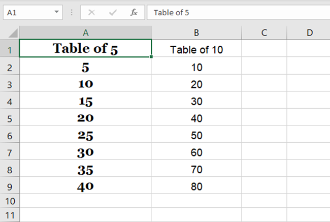
Task: Select row 1 header
Action: click(10, 49)
